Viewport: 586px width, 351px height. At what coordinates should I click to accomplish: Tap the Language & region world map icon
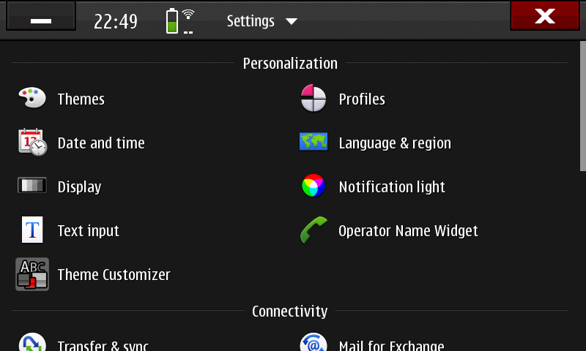pos(314,141)
